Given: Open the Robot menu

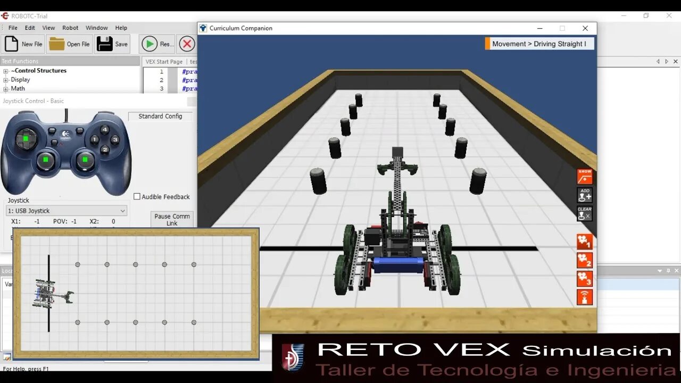Looking at the screenshot, I should [70, 28].
